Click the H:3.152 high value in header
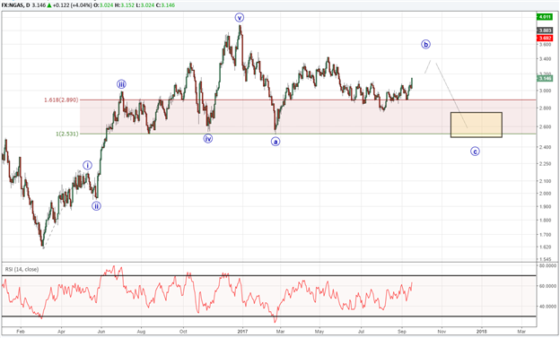Viewport: 560px width, 338px height. point(124,5)
